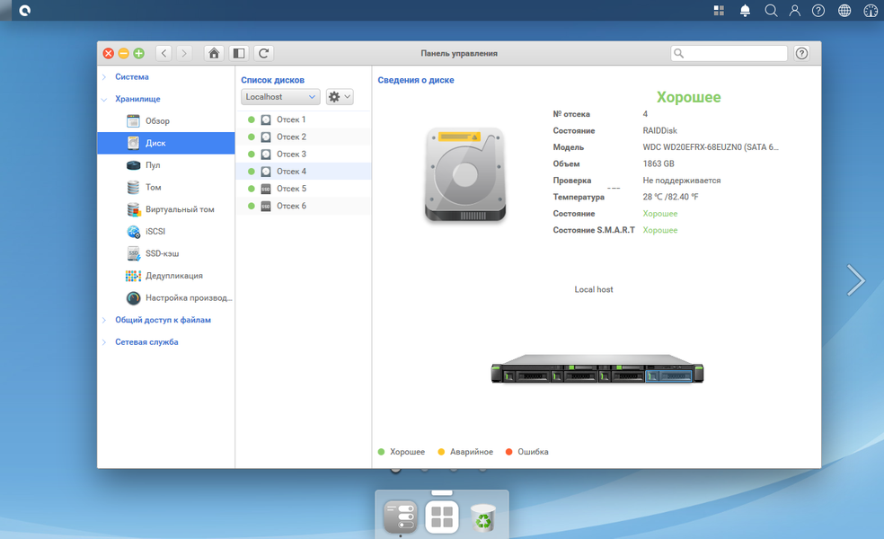Open the gear settings dropdown in disk list
This screenshot has height=539, width=884.
340,97
